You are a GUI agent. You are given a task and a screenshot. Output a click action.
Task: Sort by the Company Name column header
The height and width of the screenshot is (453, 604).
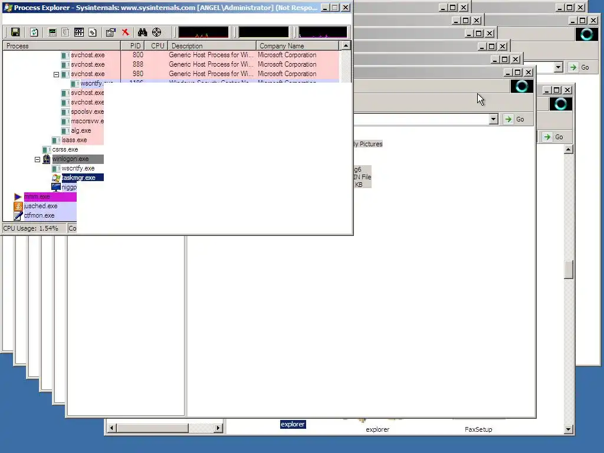pyautogui.click(x=297, y=46)
